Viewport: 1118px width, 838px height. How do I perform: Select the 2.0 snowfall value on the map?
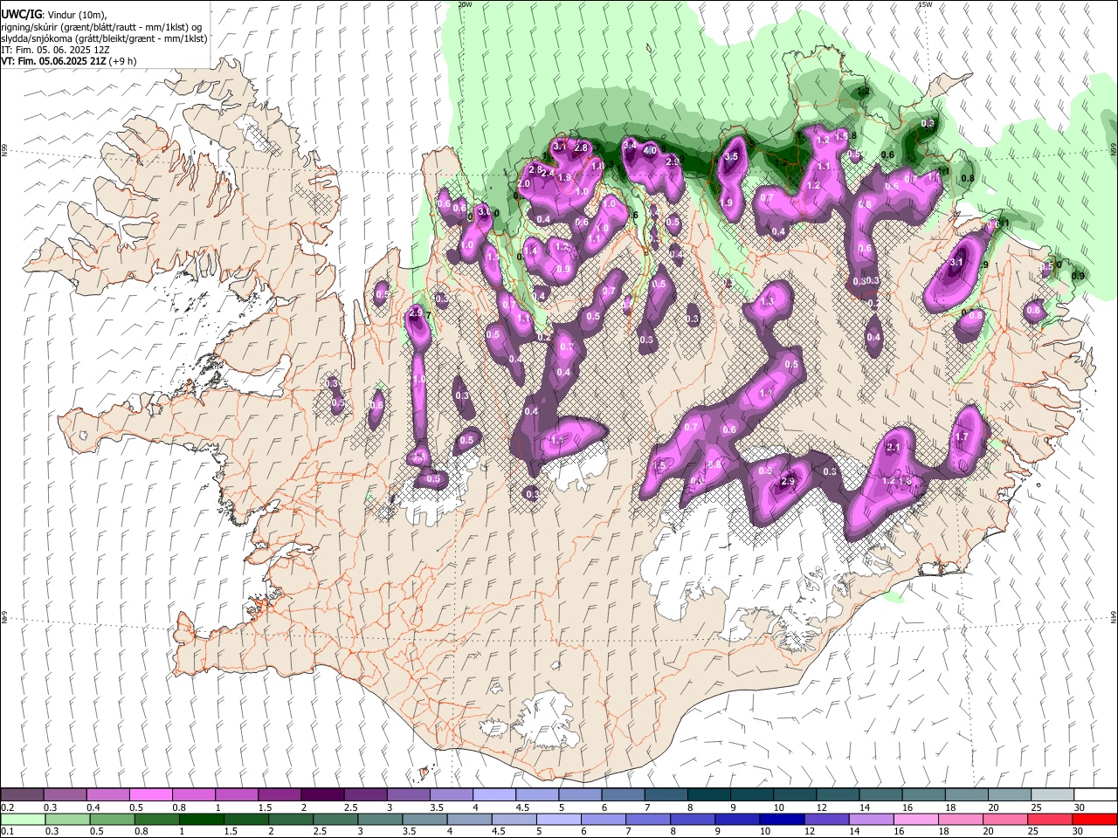tap(524, 184)
